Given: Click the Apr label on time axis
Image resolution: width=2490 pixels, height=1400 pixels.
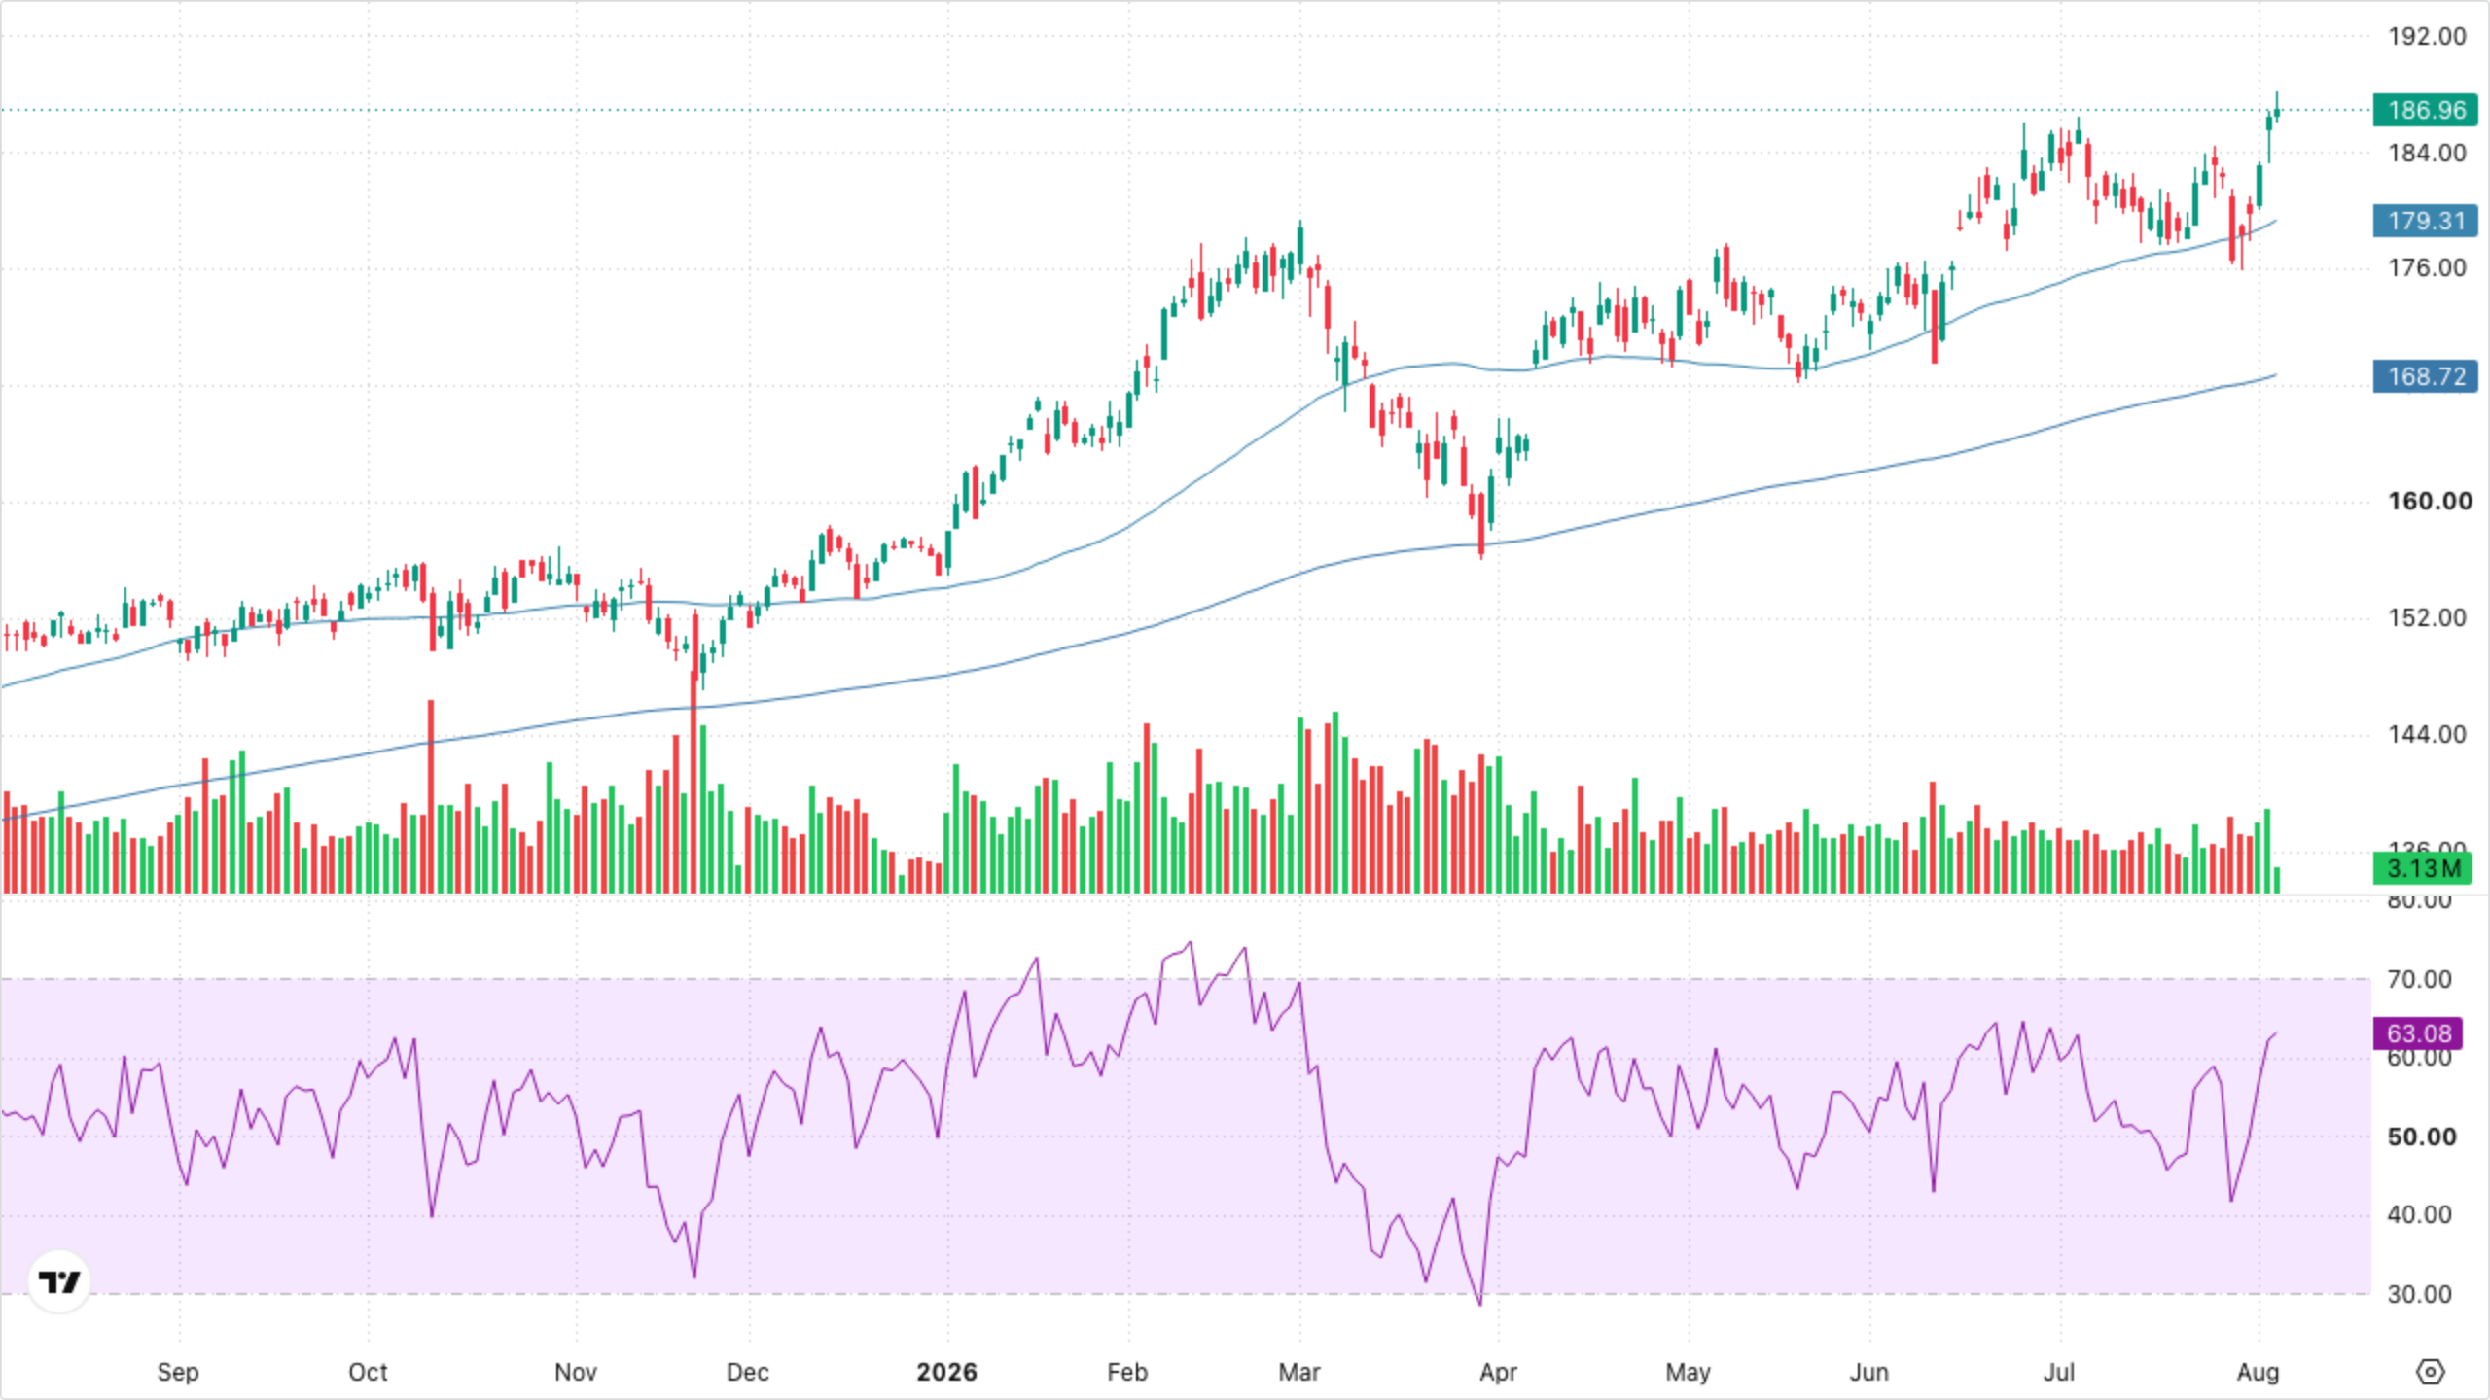Looking at the screenshot, I should 1498,1373.
